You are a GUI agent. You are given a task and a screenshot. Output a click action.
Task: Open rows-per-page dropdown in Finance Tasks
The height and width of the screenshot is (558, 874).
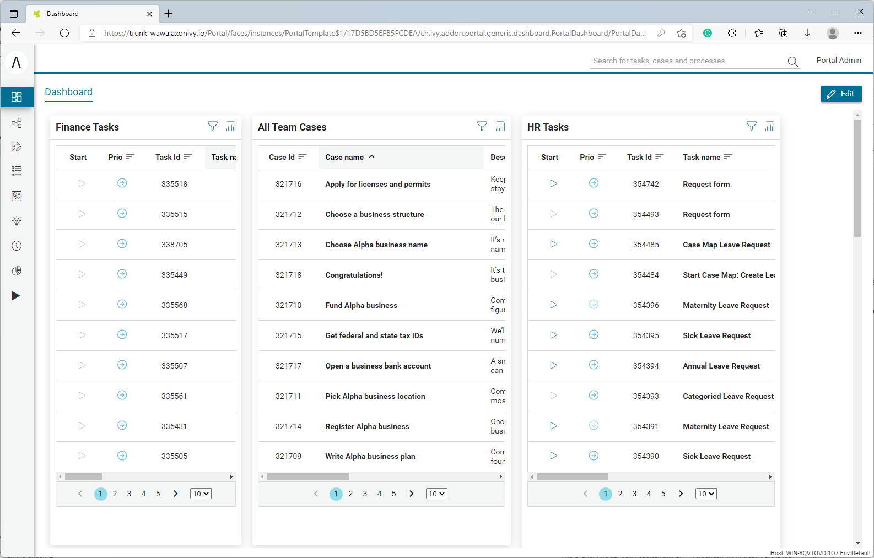coord(201,494)
